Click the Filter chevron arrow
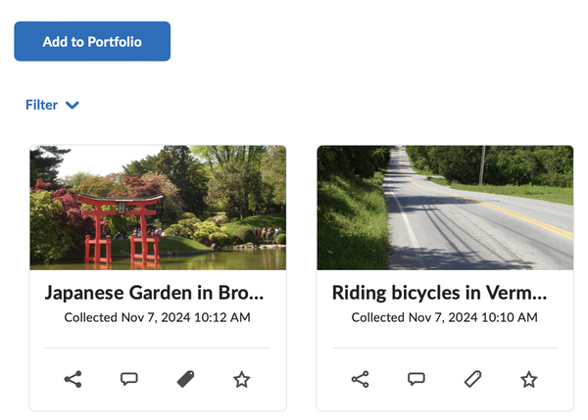This screenshot has width=588, height=420. coord(72,106)
